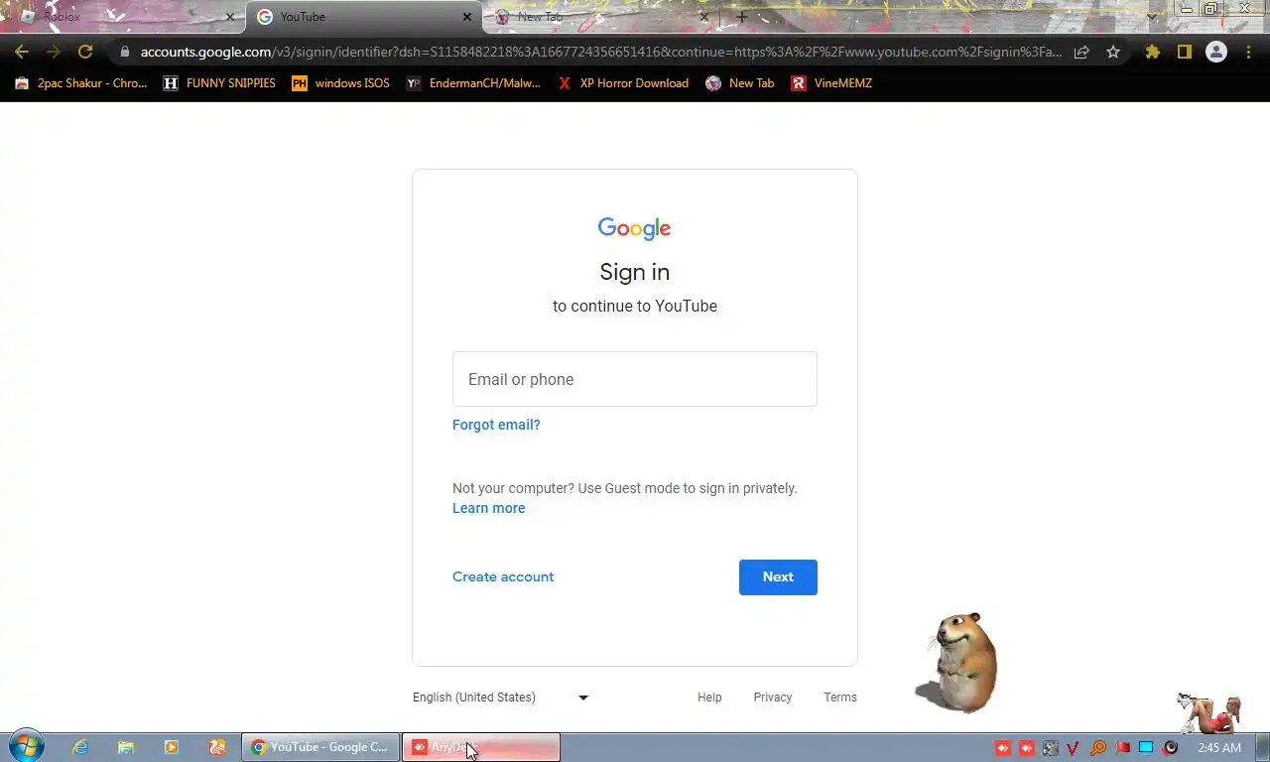Screen dimensions: 1270x762
Task: Open the EndermanCH/Malw... bookmark
Action: (x=473, y=83)
